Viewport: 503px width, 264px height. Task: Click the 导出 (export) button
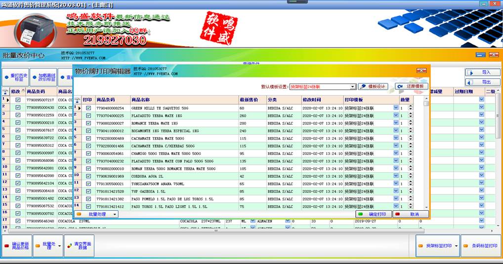click(x=483, y=82)
